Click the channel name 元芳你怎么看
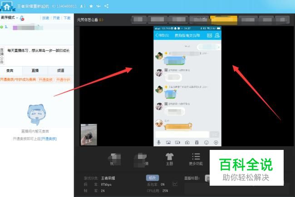 88,20
